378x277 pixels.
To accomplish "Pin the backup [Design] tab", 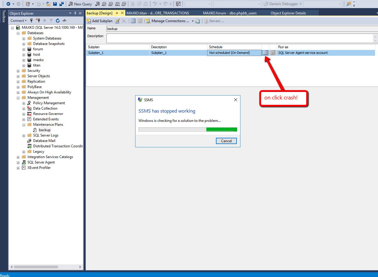I will pos(117,13).
